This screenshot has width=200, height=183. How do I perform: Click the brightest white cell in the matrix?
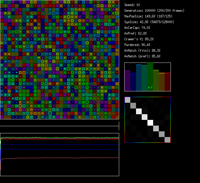150,123
